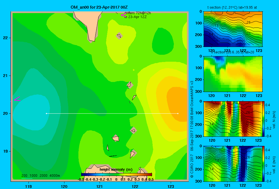This screenshot has width=279, height=189.
Task: Click the title 'OM_an00 for 23-Apr-2017 00Z'
Action: click(99, 7)
